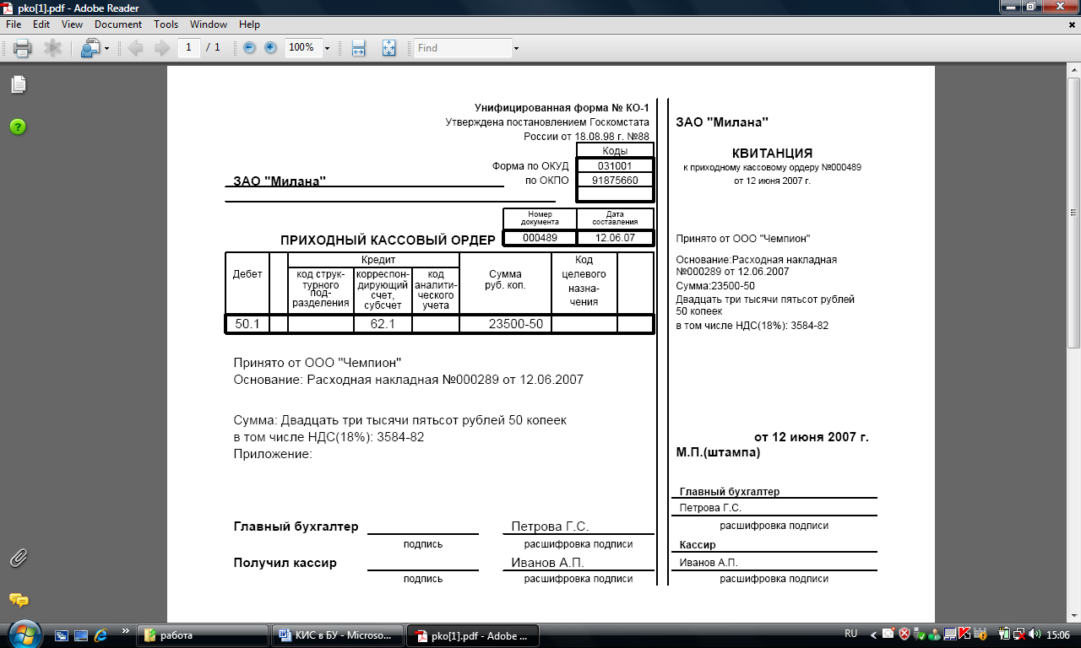The width and height of the screenshot is (1081, 648).
Task: Click the vertical scrollbar thumb
Action: (x=1073, y=213)
